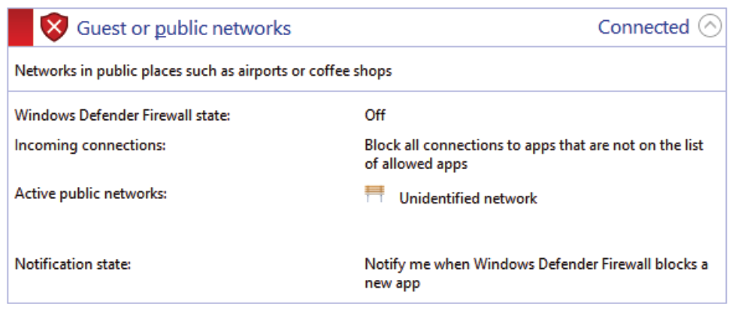Click the Windows Defender Firewall state label
The image size is (736, 315).
tap(123, 115)
